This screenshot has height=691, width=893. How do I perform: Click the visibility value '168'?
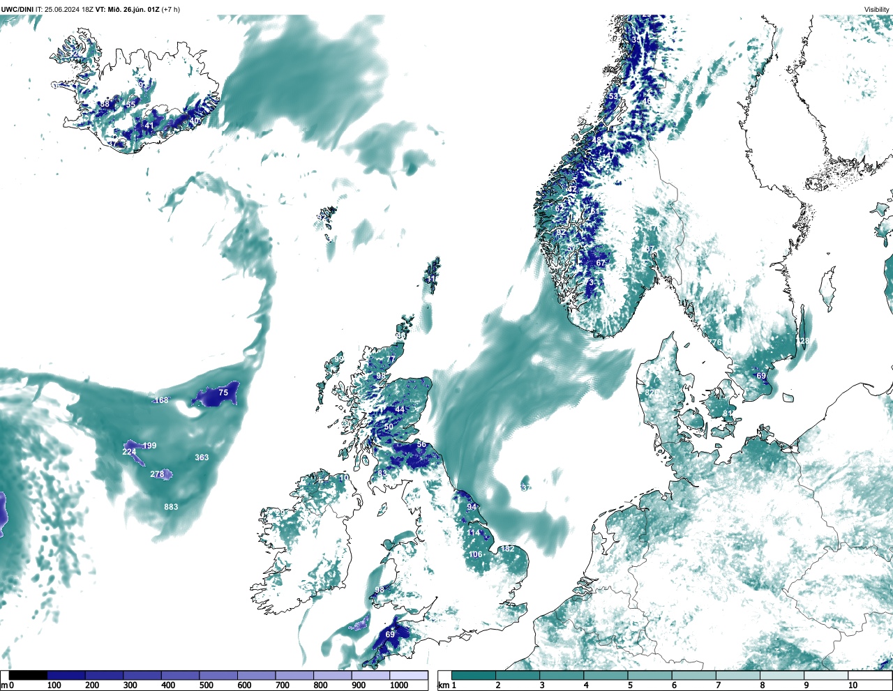[162, 400]
